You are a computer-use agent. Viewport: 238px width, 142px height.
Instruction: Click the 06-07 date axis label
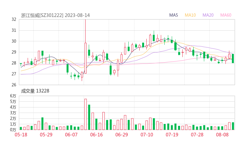tap(71, 135)
